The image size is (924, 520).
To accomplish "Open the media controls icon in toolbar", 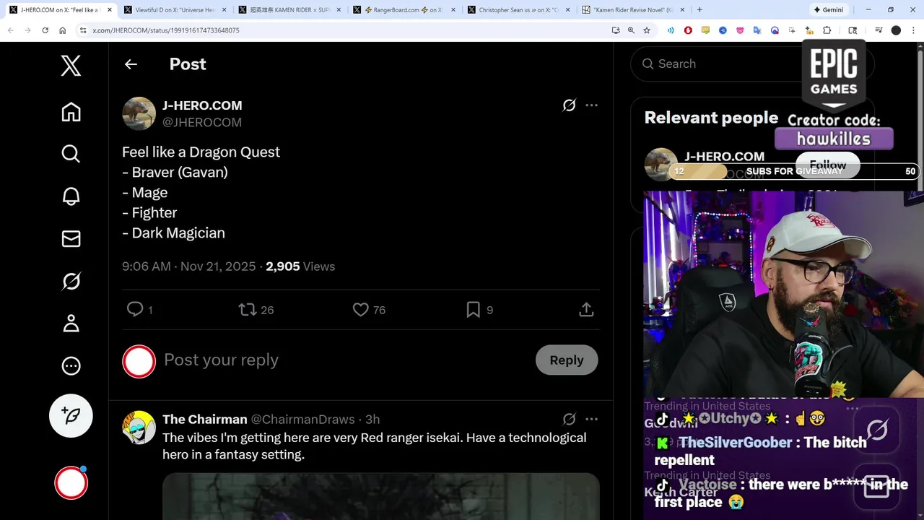I will coord(879,30).
